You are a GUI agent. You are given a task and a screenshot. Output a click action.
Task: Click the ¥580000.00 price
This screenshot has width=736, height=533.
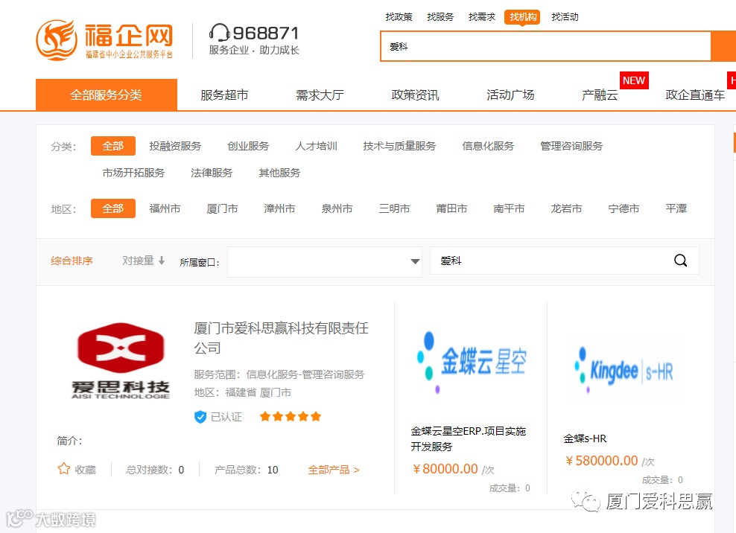point(602,461)
